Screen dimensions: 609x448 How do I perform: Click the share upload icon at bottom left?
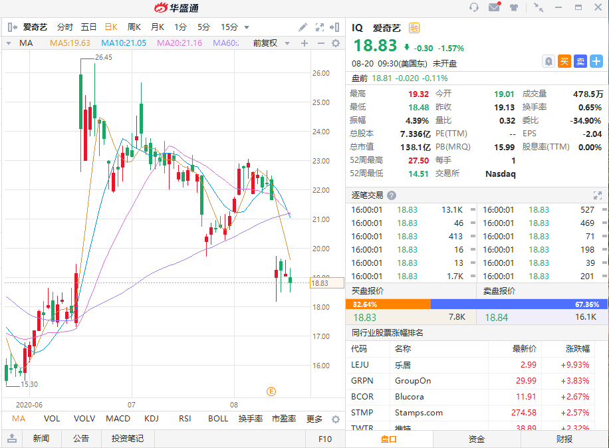coord(12,438)
